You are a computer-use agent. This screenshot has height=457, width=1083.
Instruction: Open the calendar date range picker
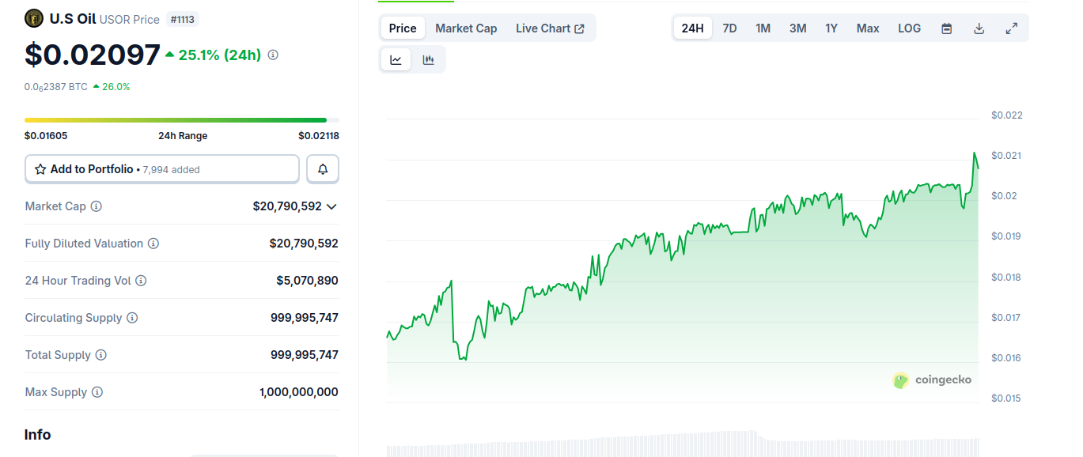[947, 28]
